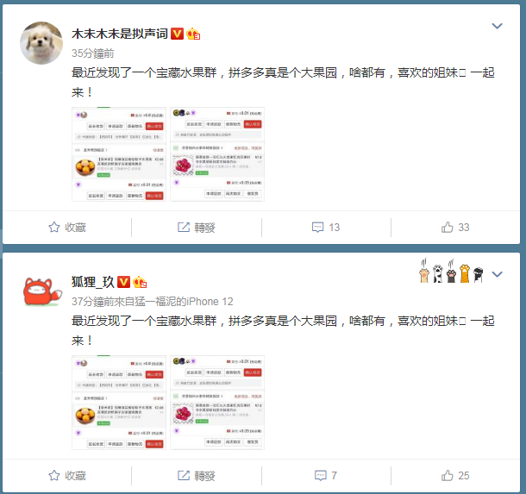This screenshot has height=494, width=526.
Task: Favorite the first post via 收藏
Action: click(x=67, y=228)
